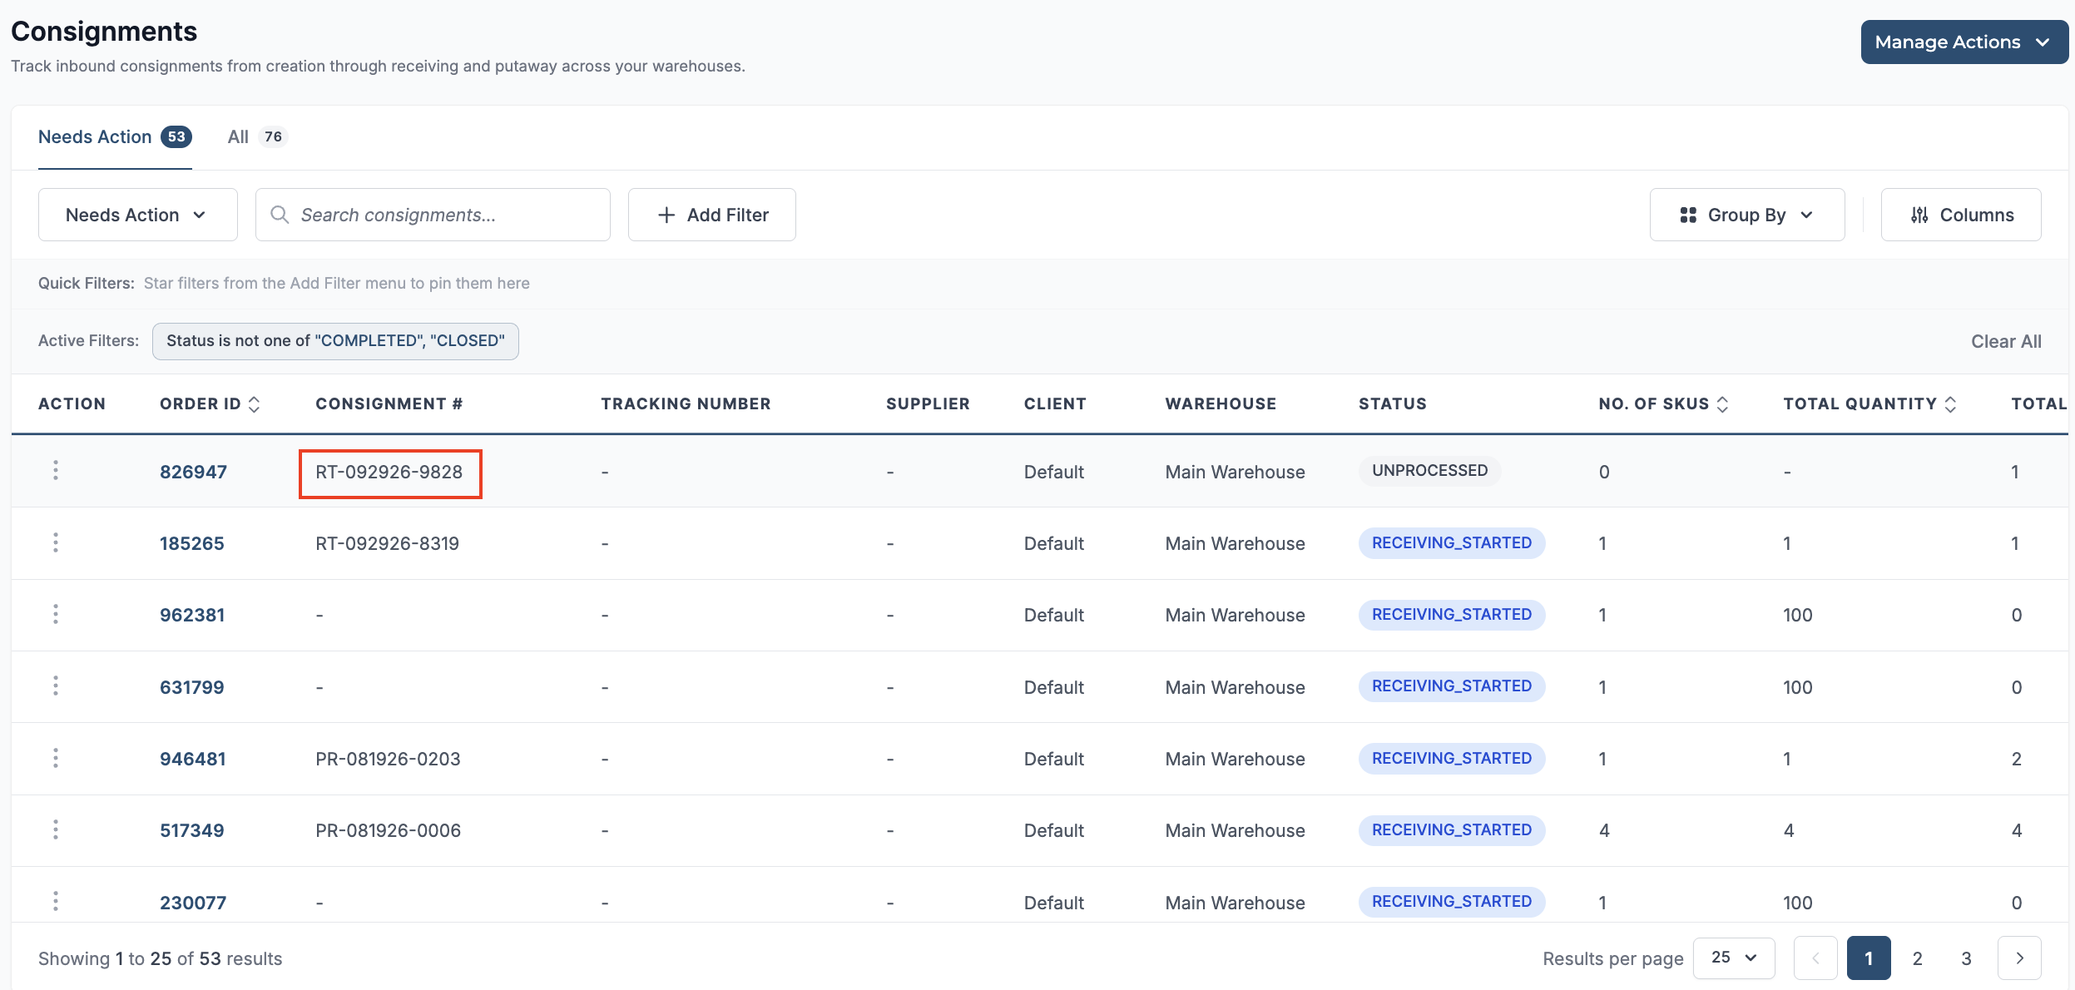Go to page 2 of results
The height and width of the screenshot is (990, 2075).
1918,958
